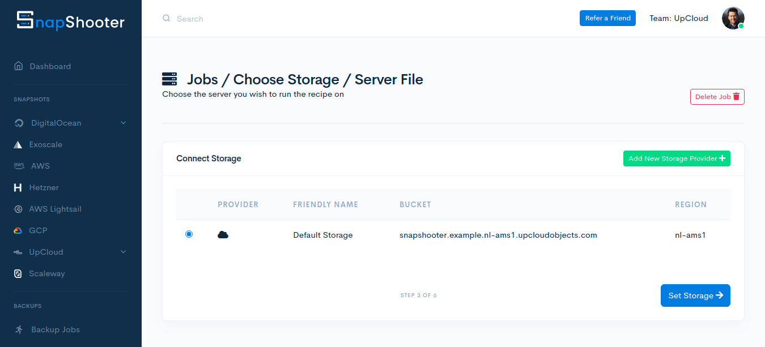Click Add New Storage Provider button
The width and height of the screenshot is (765, 347).
pos(676,158)
